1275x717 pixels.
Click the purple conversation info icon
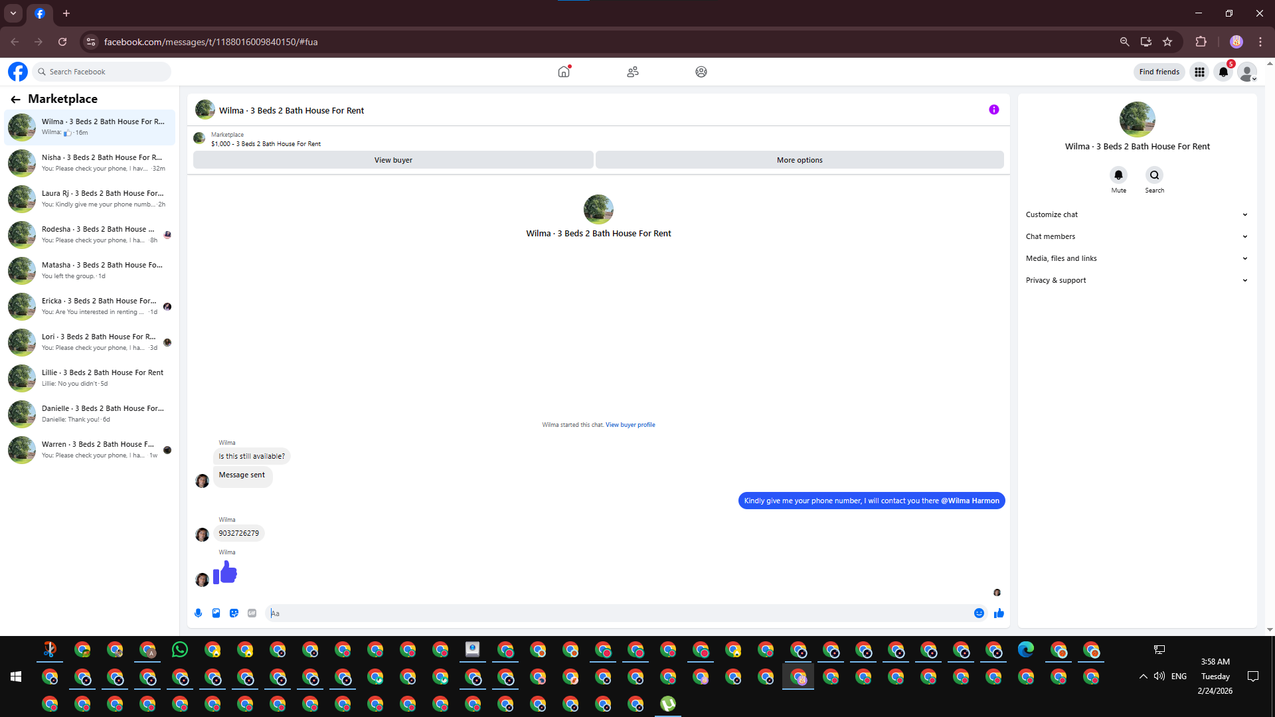point(993,110)
